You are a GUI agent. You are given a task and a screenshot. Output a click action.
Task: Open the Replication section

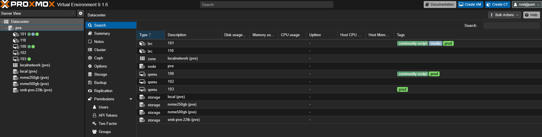(111, 91)
